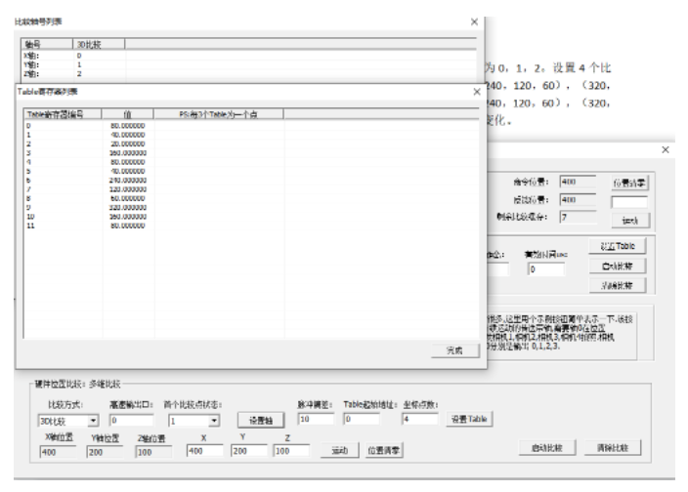The height and width of the screenshot is (492, 688).
Task: Click the PS:每3个Table为一个点 column header
Action: pyautogui.click(x=219, y=114)
